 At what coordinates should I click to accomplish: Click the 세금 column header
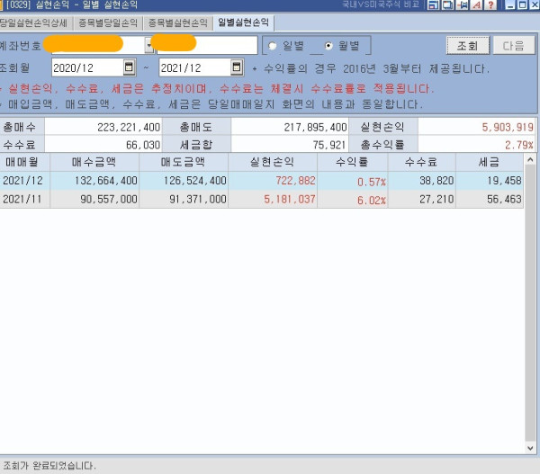(x=489, y=162)
